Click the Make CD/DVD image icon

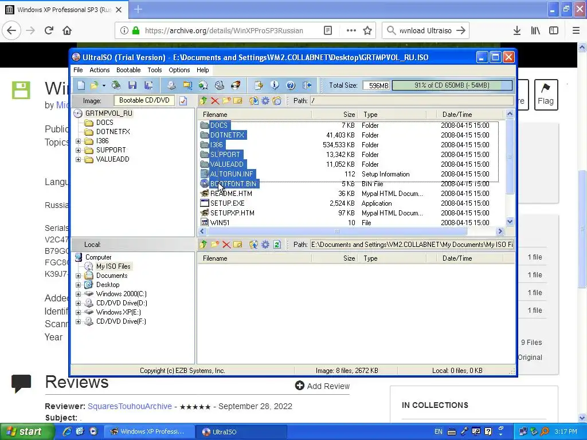pyautogui.click(x=171, y=85)
